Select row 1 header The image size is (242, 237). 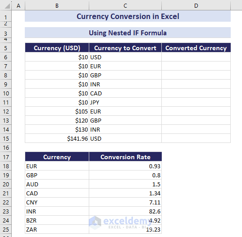pos(5,16)
